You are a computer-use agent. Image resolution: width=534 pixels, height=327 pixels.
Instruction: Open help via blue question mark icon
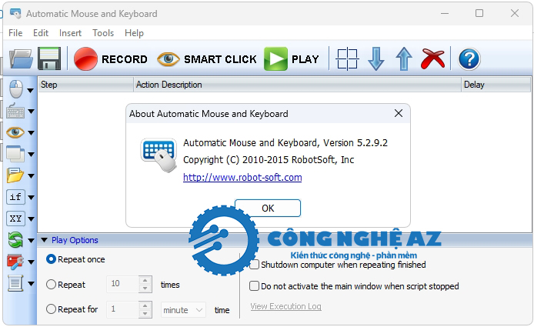point(469,59)
